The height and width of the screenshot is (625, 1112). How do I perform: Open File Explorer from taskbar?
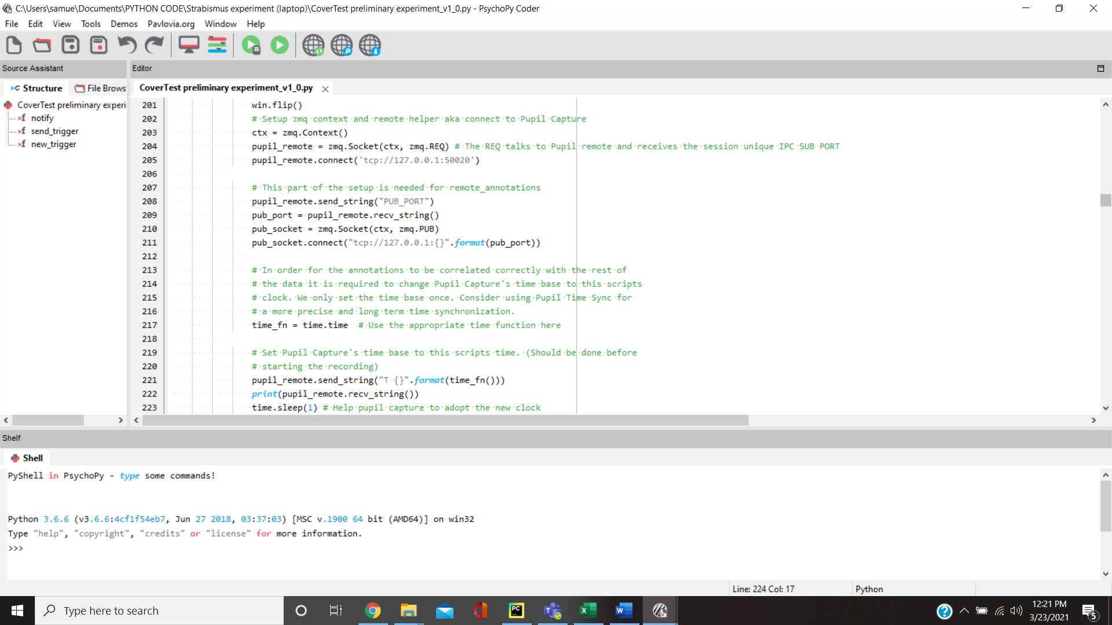point(408,611)
